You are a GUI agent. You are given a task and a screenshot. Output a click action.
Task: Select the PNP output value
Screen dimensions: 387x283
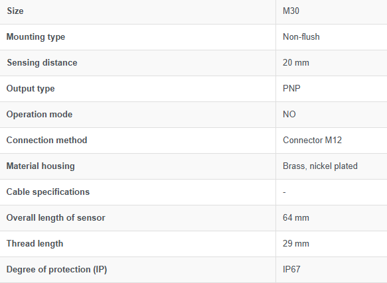click(x=291, y=89)
